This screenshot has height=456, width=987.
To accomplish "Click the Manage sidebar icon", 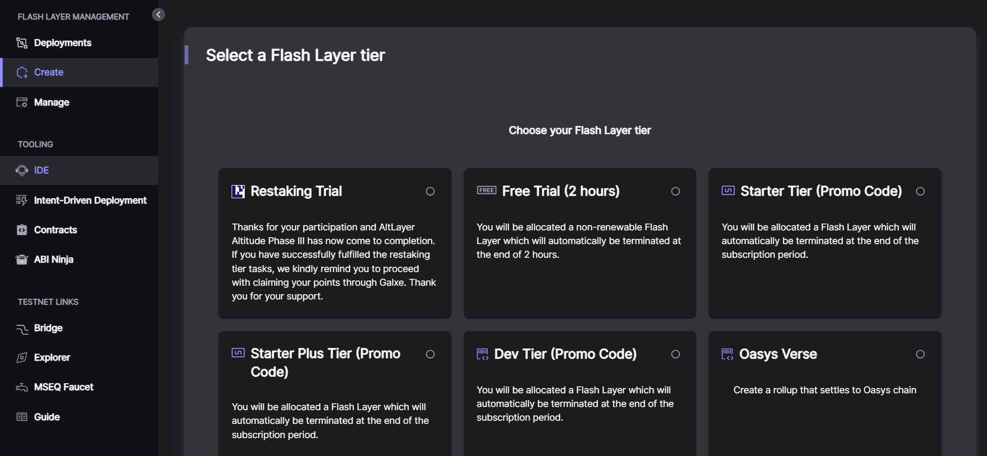I will pyautogui.click(x=22, y=102).
